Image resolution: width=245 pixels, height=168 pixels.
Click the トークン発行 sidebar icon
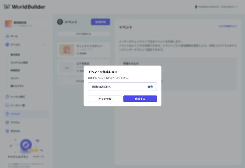pos(7,97)
